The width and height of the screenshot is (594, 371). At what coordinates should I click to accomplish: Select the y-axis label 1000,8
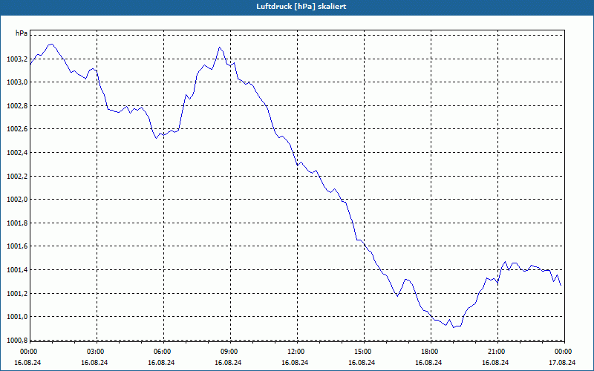click(17, 341)
